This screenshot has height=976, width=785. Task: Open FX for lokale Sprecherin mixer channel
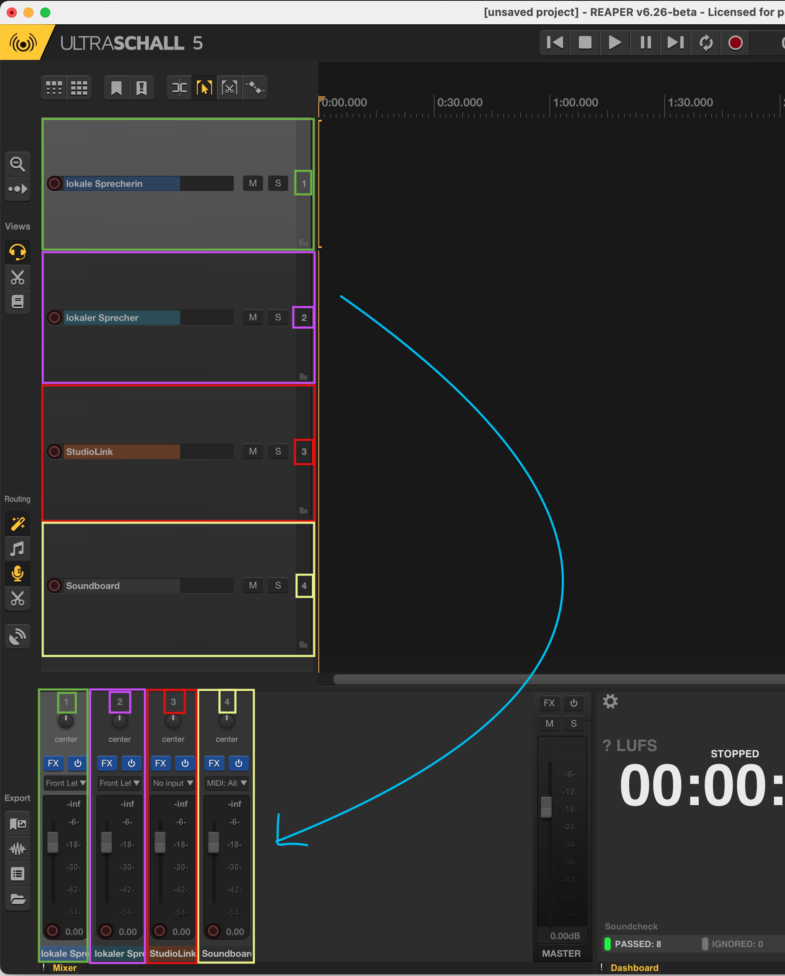click(54, 763)
